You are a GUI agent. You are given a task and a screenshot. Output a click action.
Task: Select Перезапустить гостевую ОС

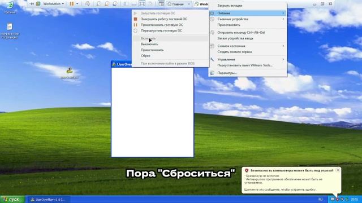[161, 30]
